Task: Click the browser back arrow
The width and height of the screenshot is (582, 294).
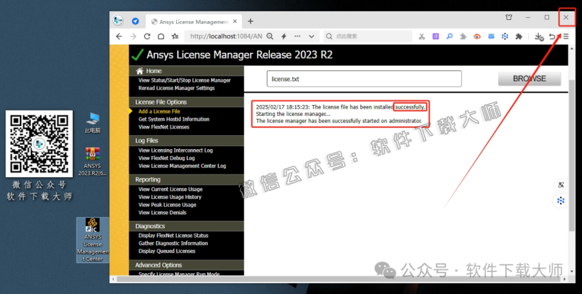Action: pos(119,36)
